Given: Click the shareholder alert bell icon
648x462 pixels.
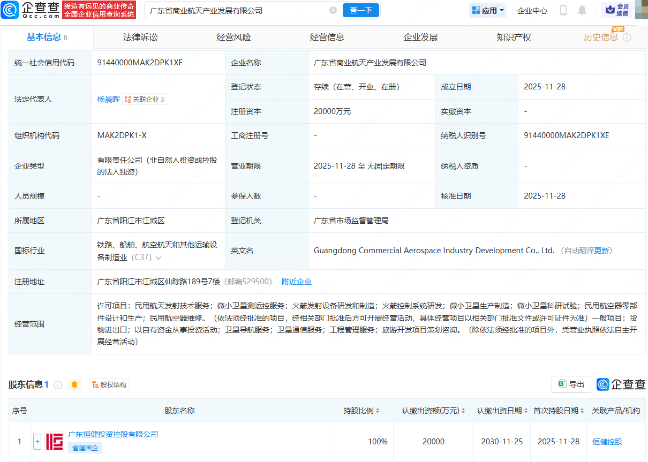Looking at the screenshot, I should (x=74, y=384).
